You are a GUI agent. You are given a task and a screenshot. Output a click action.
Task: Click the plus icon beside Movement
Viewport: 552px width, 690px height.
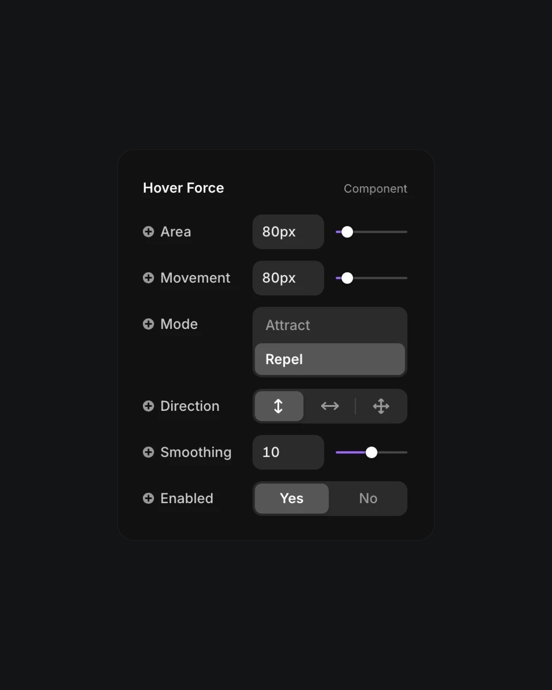148,278
